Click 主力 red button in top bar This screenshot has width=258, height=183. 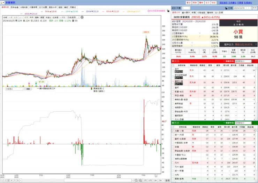pos(207,3)
